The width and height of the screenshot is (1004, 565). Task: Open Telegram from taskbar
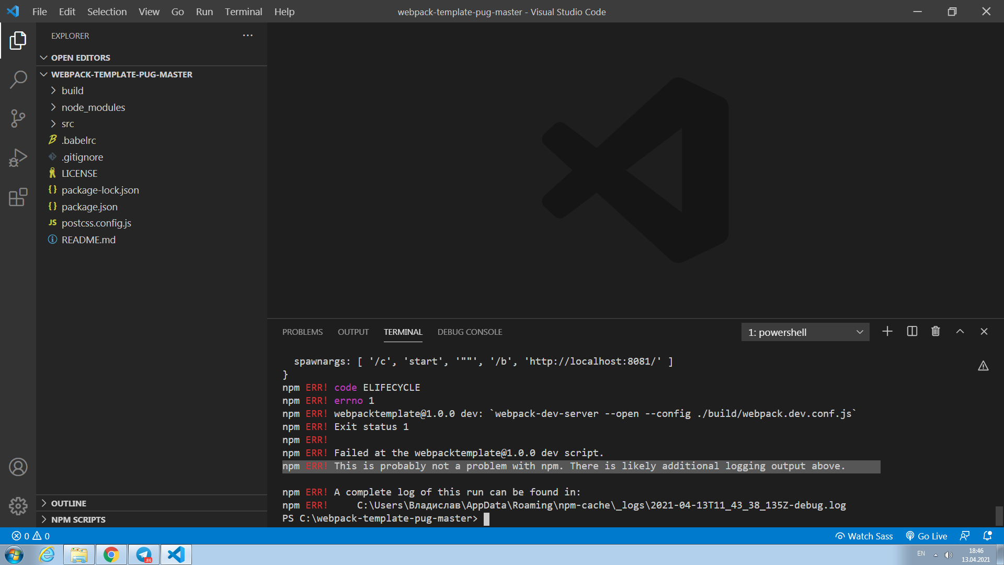(x=144, y=555)
